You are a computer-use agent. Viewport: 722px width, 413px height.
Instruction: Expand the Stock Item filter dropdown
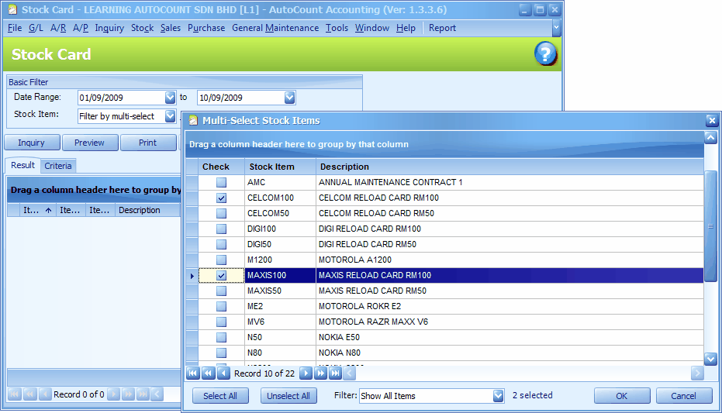click(x=170, y=116)
